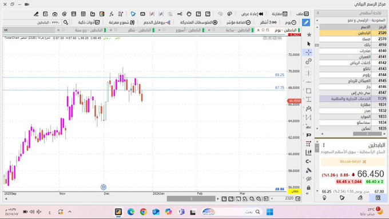Image resolution: width=389 pixels, height=219 pixels.
Task: Select كابلات الرياض 4142 row
Action: pos(353,63)
